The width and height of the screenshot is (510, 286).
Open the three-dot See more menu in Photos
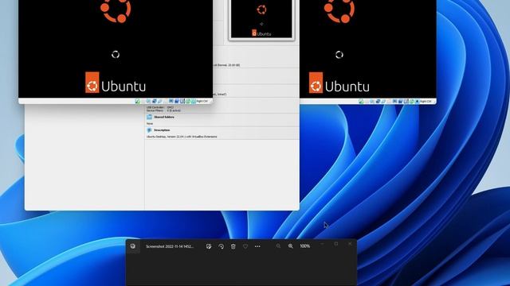pos(257,246)
